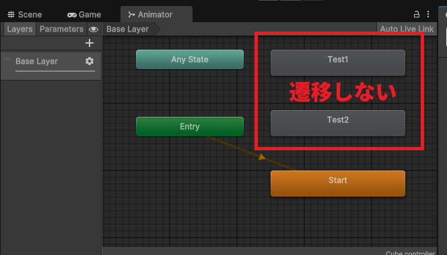Viewport: 447px width, 255px height.
Task: Select Base Layer in the layers list
Action: [51, 66]
